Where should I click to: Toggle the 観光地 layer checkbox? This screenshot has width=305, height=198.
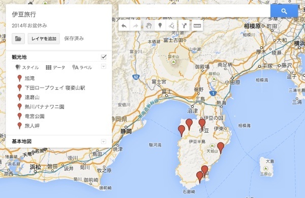(104, 57)
